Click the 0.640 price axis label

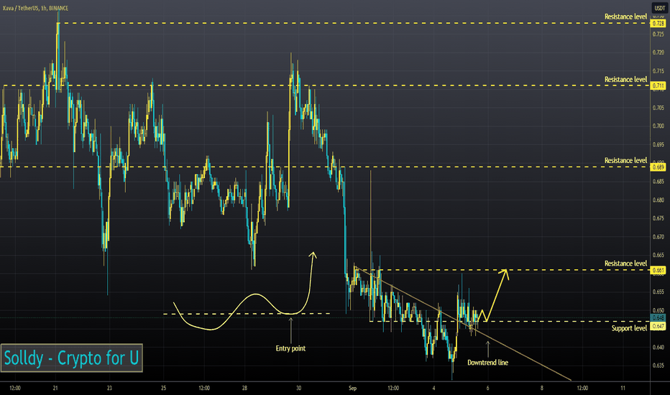[658, 347]
